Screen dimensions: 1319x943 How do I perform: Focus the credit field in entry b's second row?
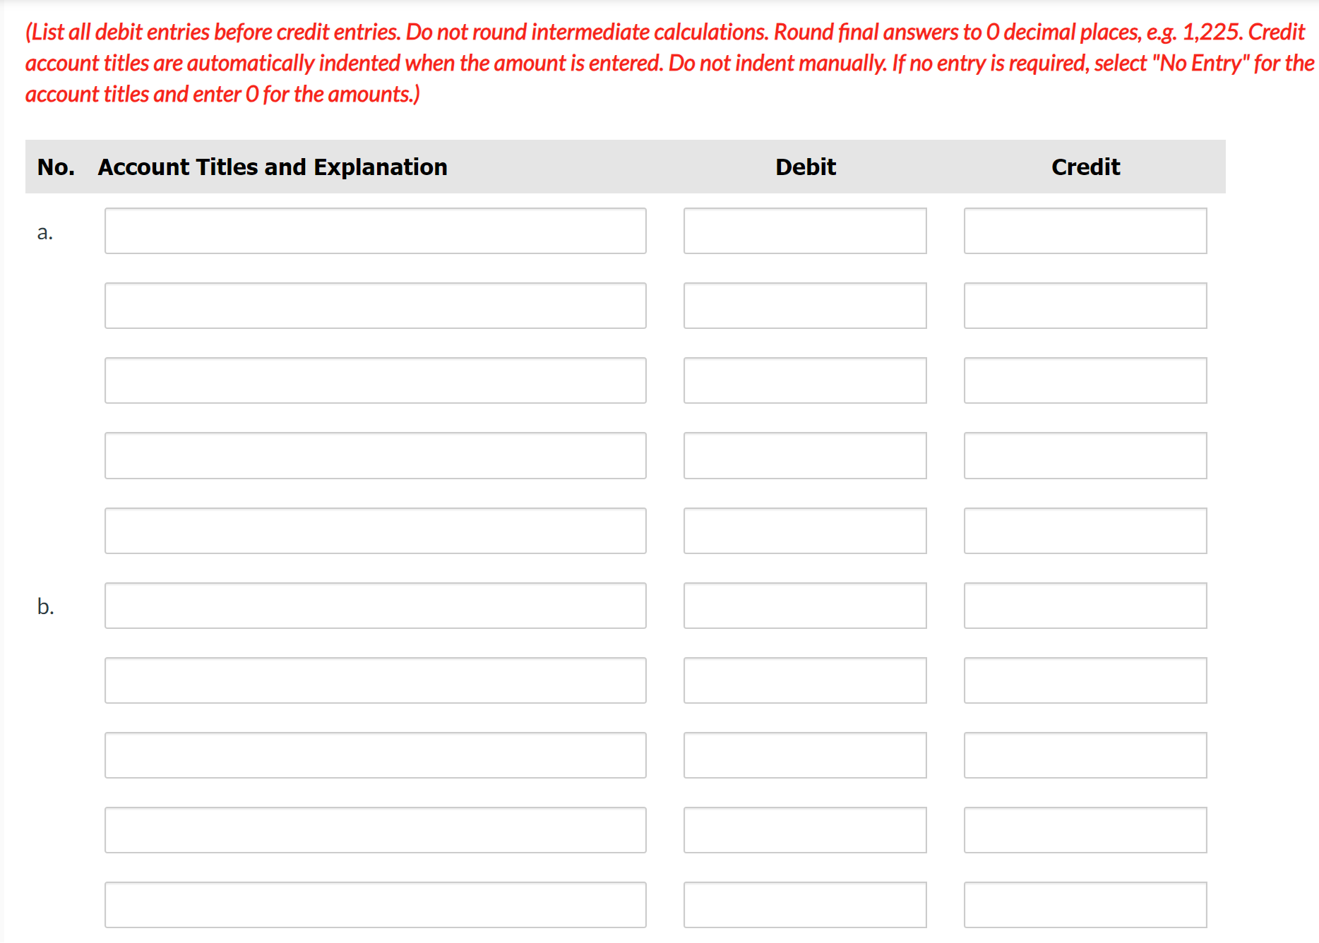1085,680
